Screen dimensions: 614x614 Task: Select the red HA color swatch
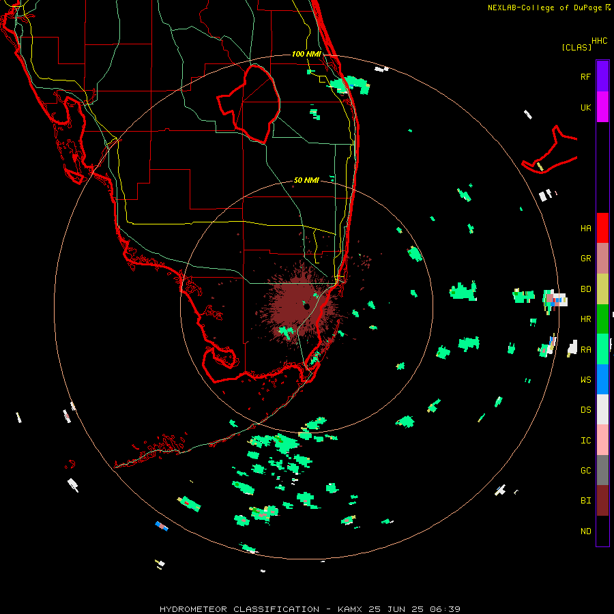pos(602,228)
